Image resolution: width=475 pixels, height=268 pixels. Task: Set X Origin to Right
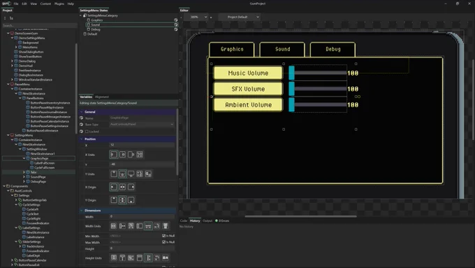tap(131, 187)
